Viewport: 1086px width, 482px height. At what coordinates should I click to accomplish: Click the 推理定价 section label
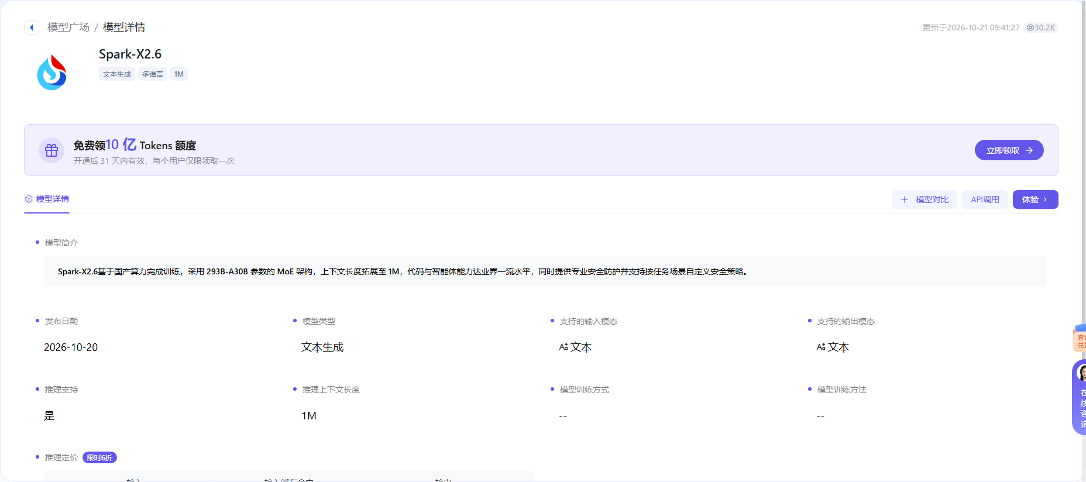[x=61, y=457]
